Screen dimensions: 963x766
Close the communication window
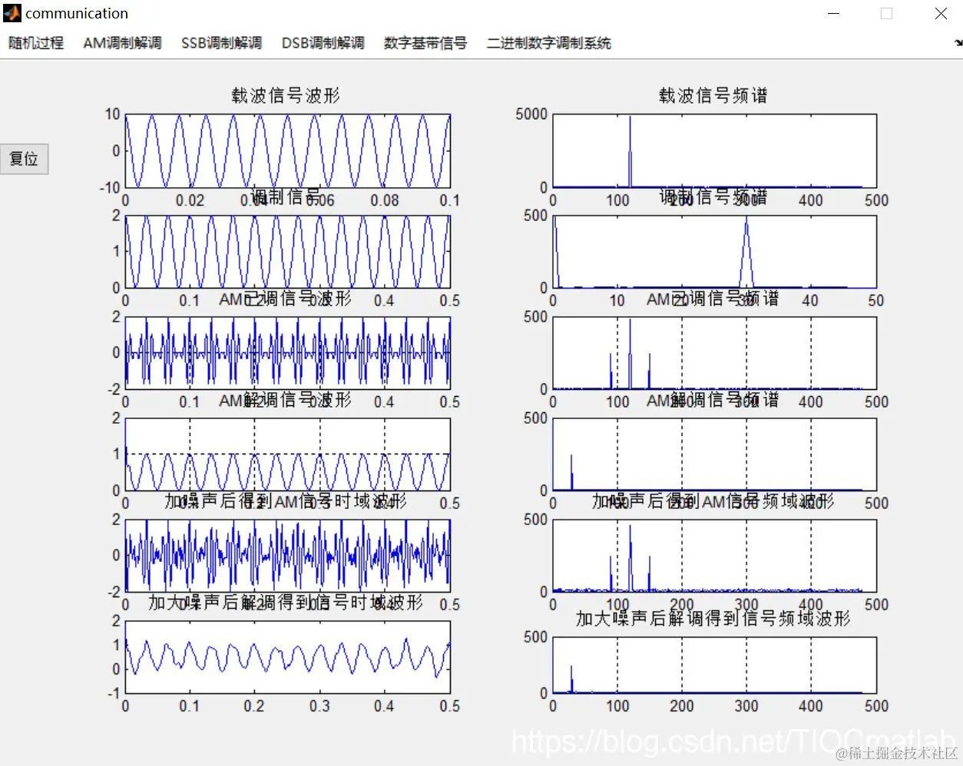(941, 14)
